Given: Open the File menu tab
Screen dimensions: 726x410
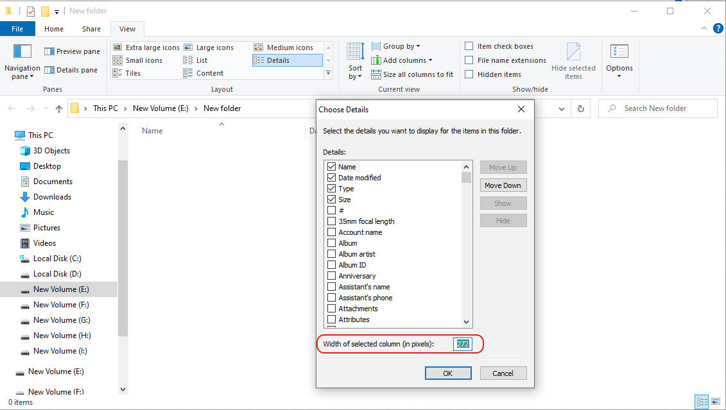Looking at the screenshot, I should 17,29.
